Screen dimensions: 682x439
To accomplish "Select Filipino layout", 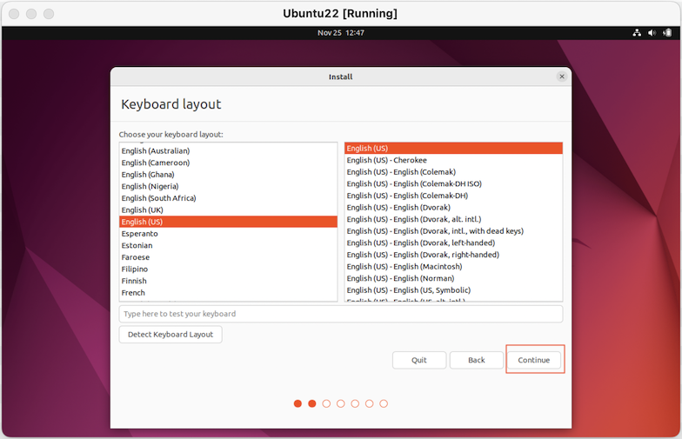I will 228,269.
